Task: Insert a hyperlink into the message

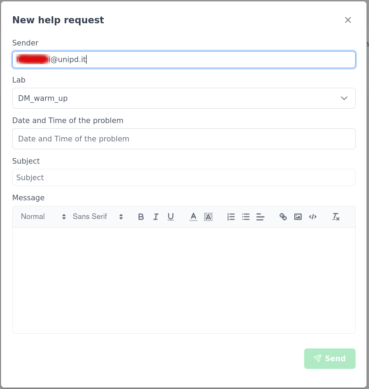Action: (283, 217)
